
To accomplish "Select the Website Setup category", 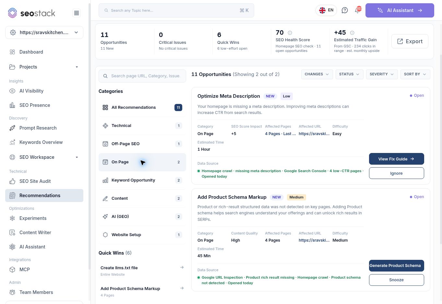I will pos(142,235).
